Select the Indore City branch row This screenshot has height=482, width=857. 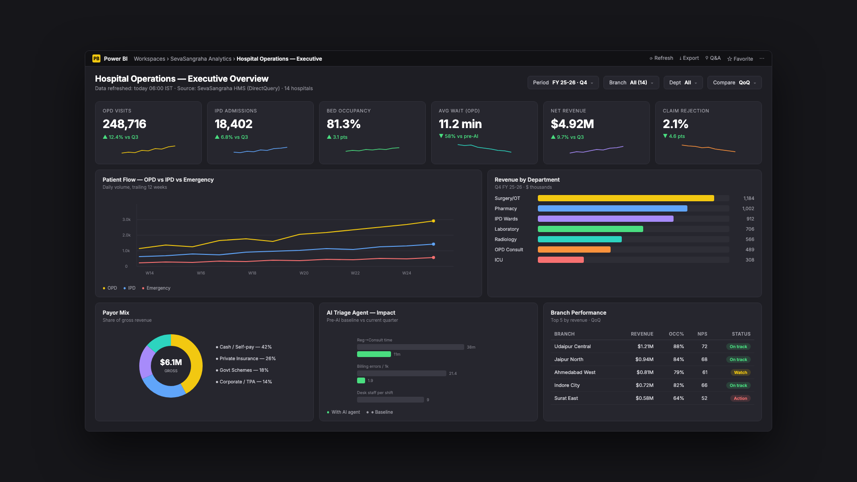[x=652, y=386]
